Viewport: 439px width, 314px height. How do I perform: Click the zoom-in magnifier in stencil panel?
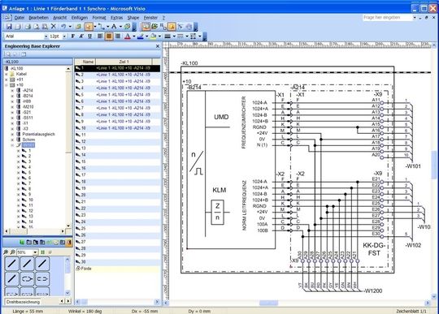[x=6, y=252]
